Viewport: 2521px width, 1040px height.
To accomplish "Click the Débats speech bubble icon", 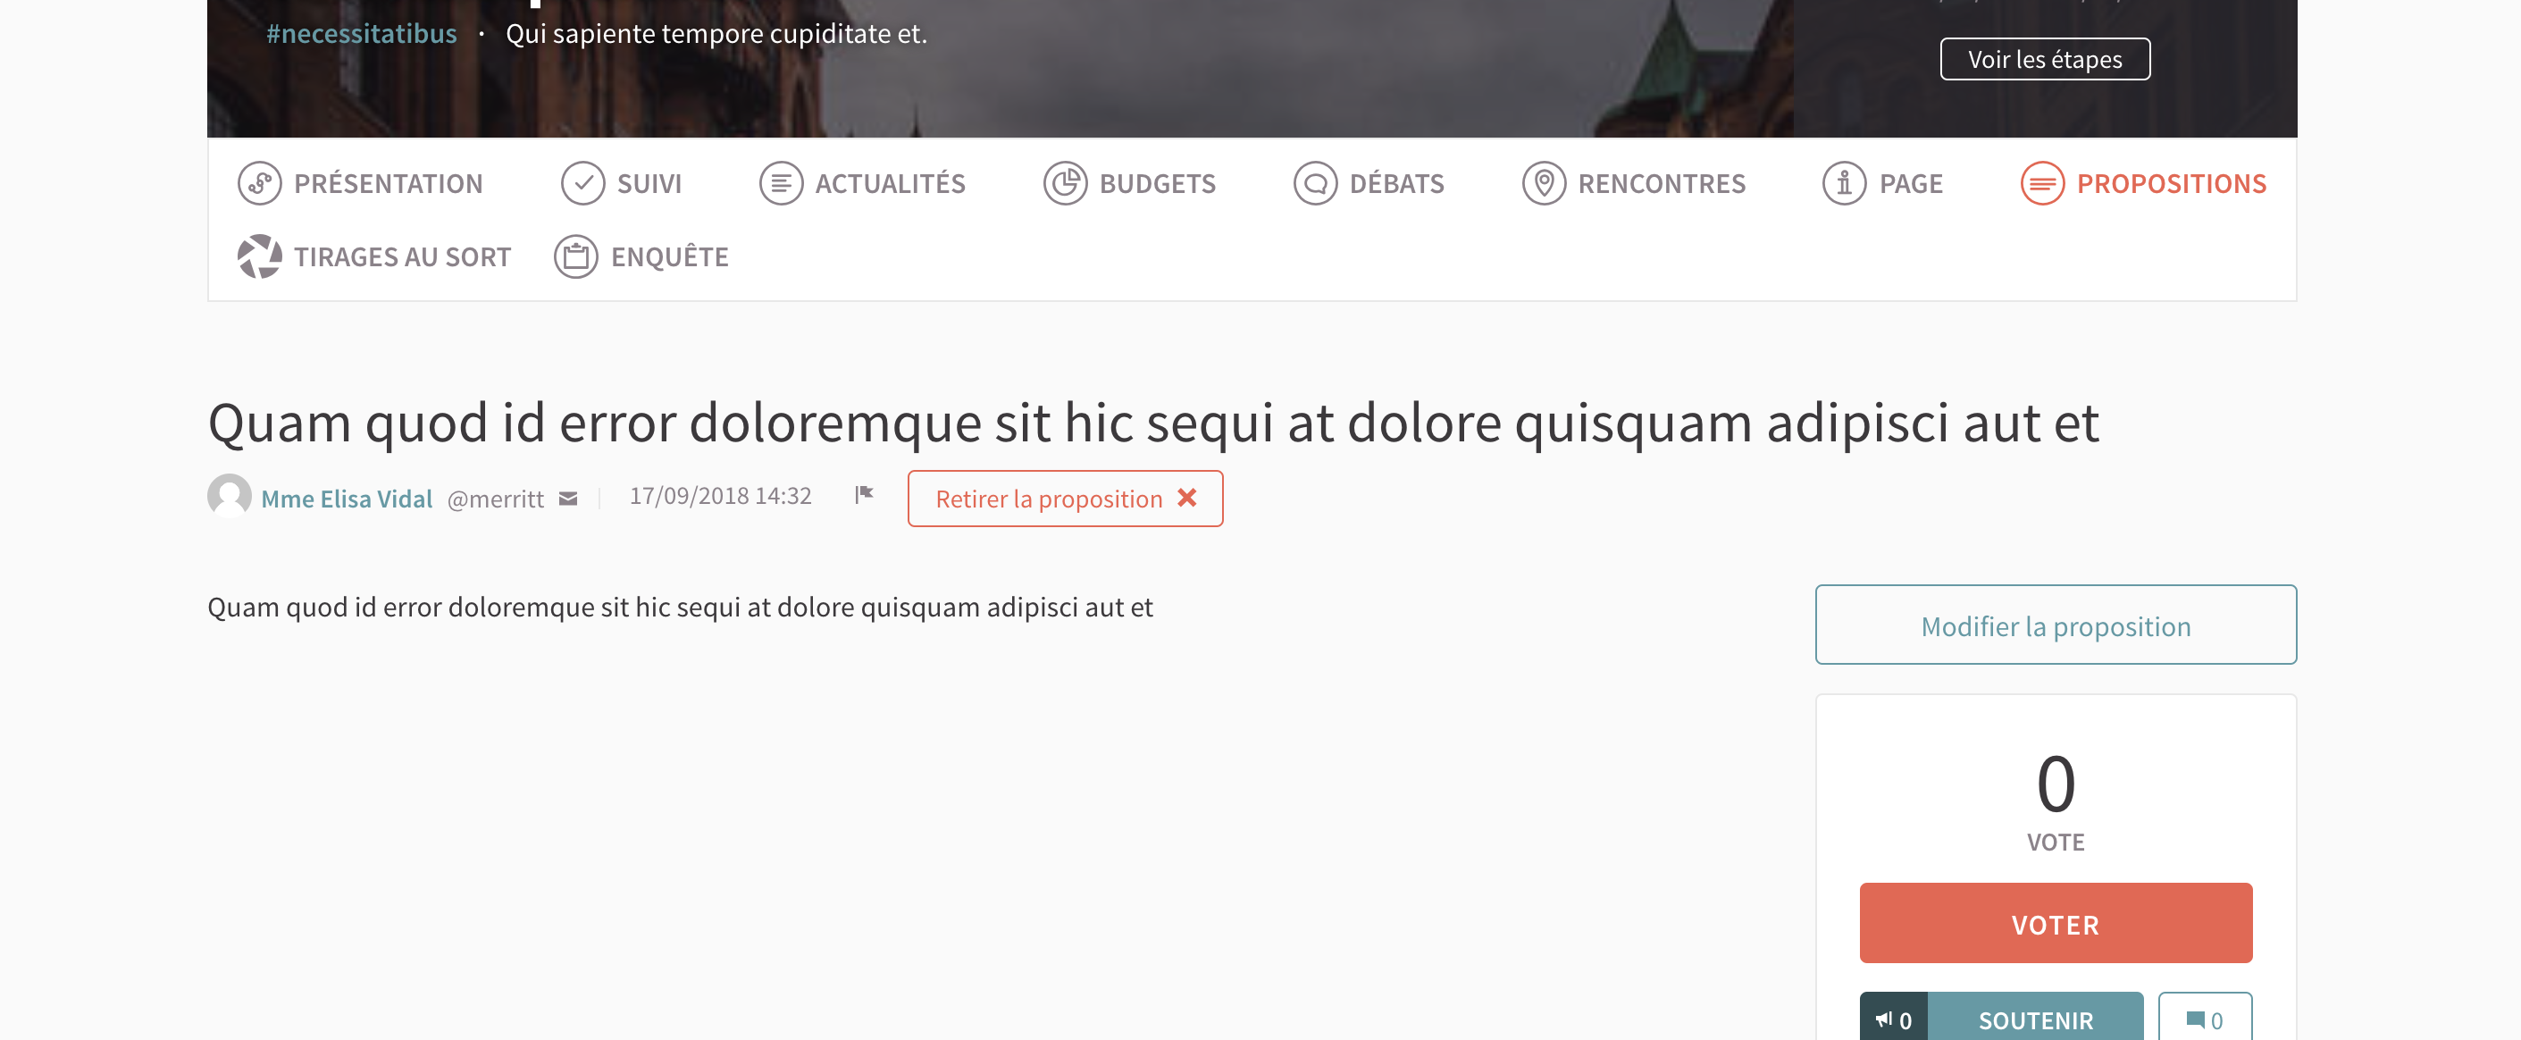I will tap(1314, 183).
